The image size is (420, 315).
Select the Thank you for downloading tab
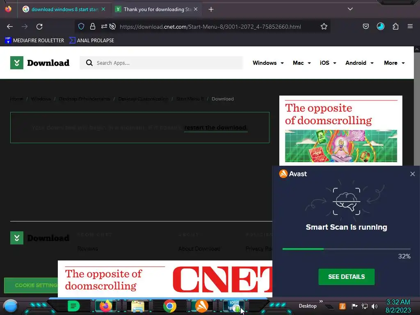(157, 9)
